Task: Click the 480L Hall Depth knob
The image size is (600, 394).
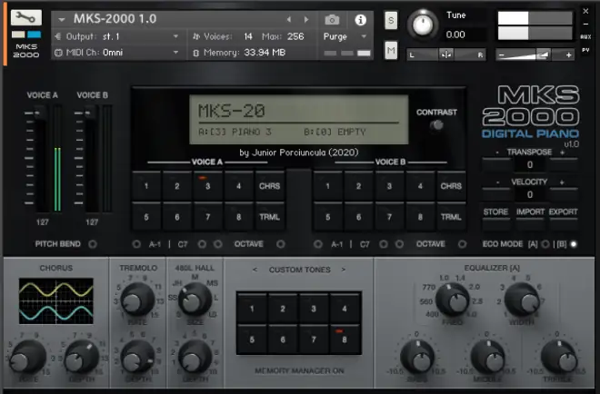Action: (195, 358)
